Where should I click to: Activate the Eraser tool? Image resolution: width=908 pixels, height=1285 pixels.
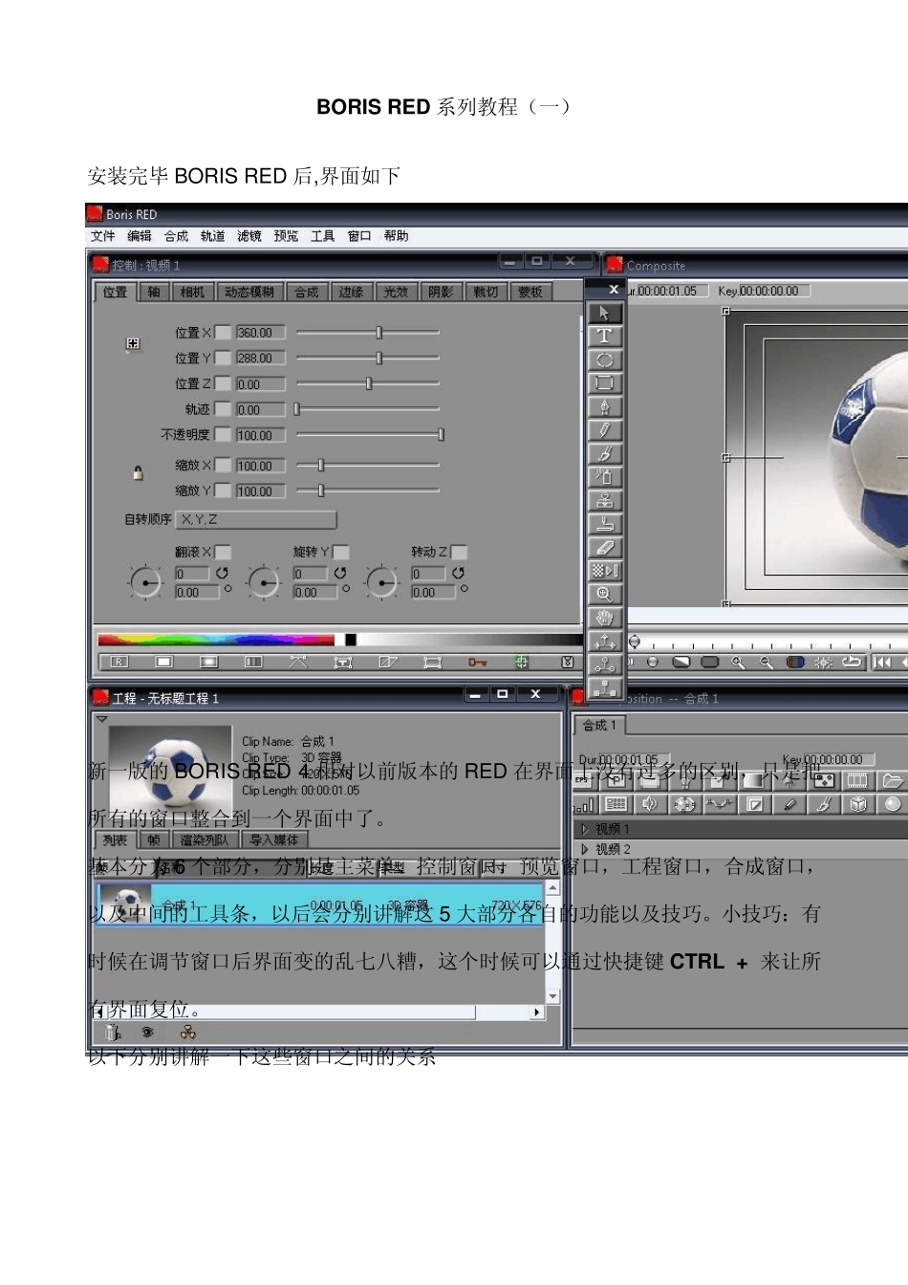coord(604,548)
